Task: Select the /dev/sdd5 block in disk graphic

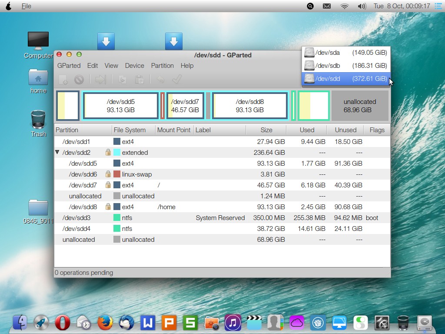Action: (121, 106)
